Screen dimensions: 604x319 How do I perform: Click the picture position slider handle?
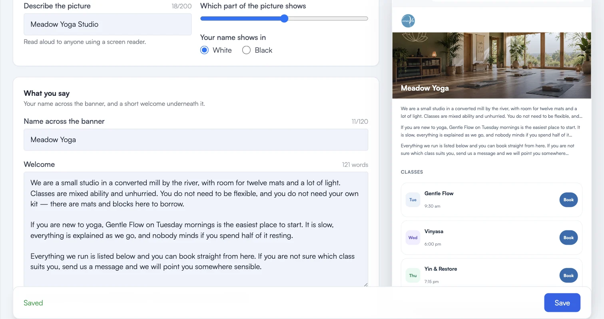point(284,18)
